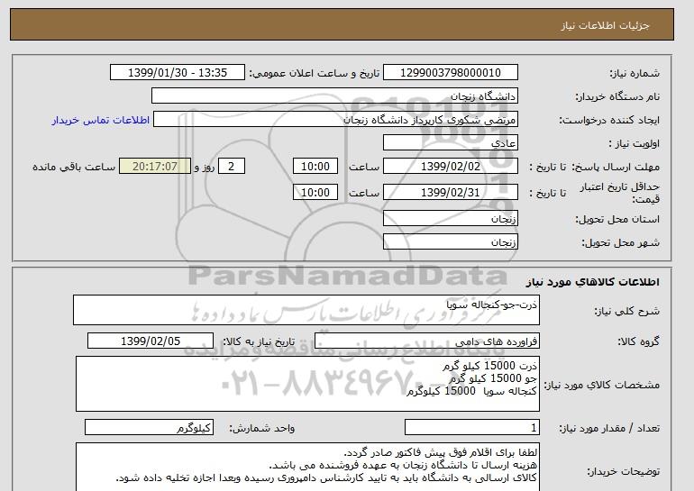The image size is (694, 491).
Task: Select the announcement date field 1399/01/30 - 13:35
Action: 177,73
